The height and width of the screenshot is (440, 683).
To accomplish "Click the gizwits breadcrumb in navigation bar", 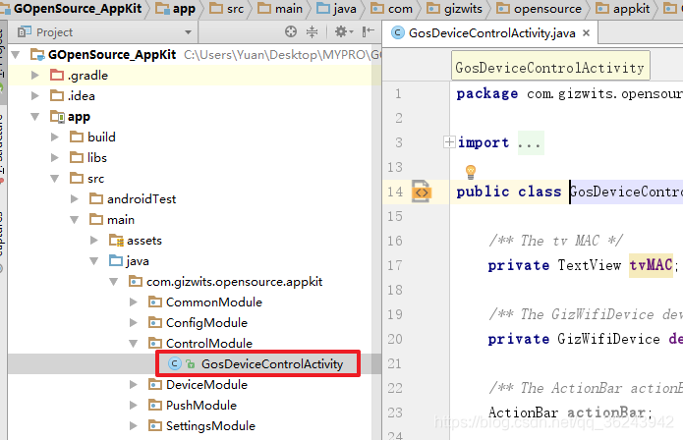I will click(454, 9).
